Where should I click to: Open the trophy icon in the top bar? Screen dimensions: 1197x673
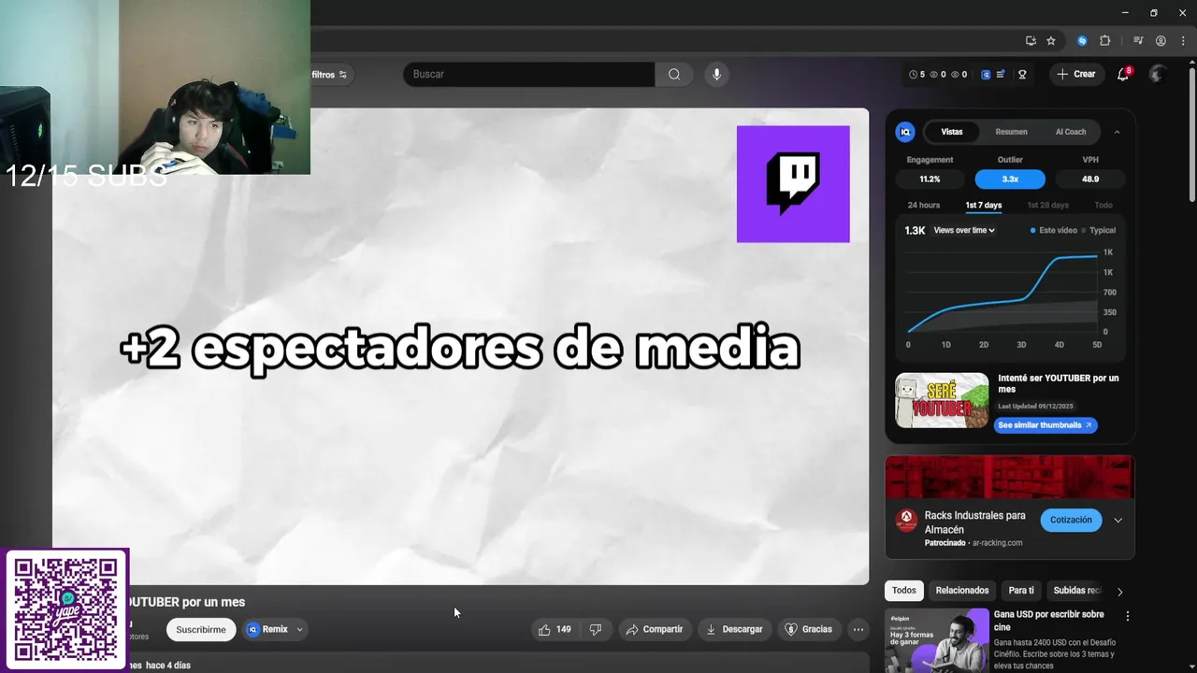(1022, 74)
